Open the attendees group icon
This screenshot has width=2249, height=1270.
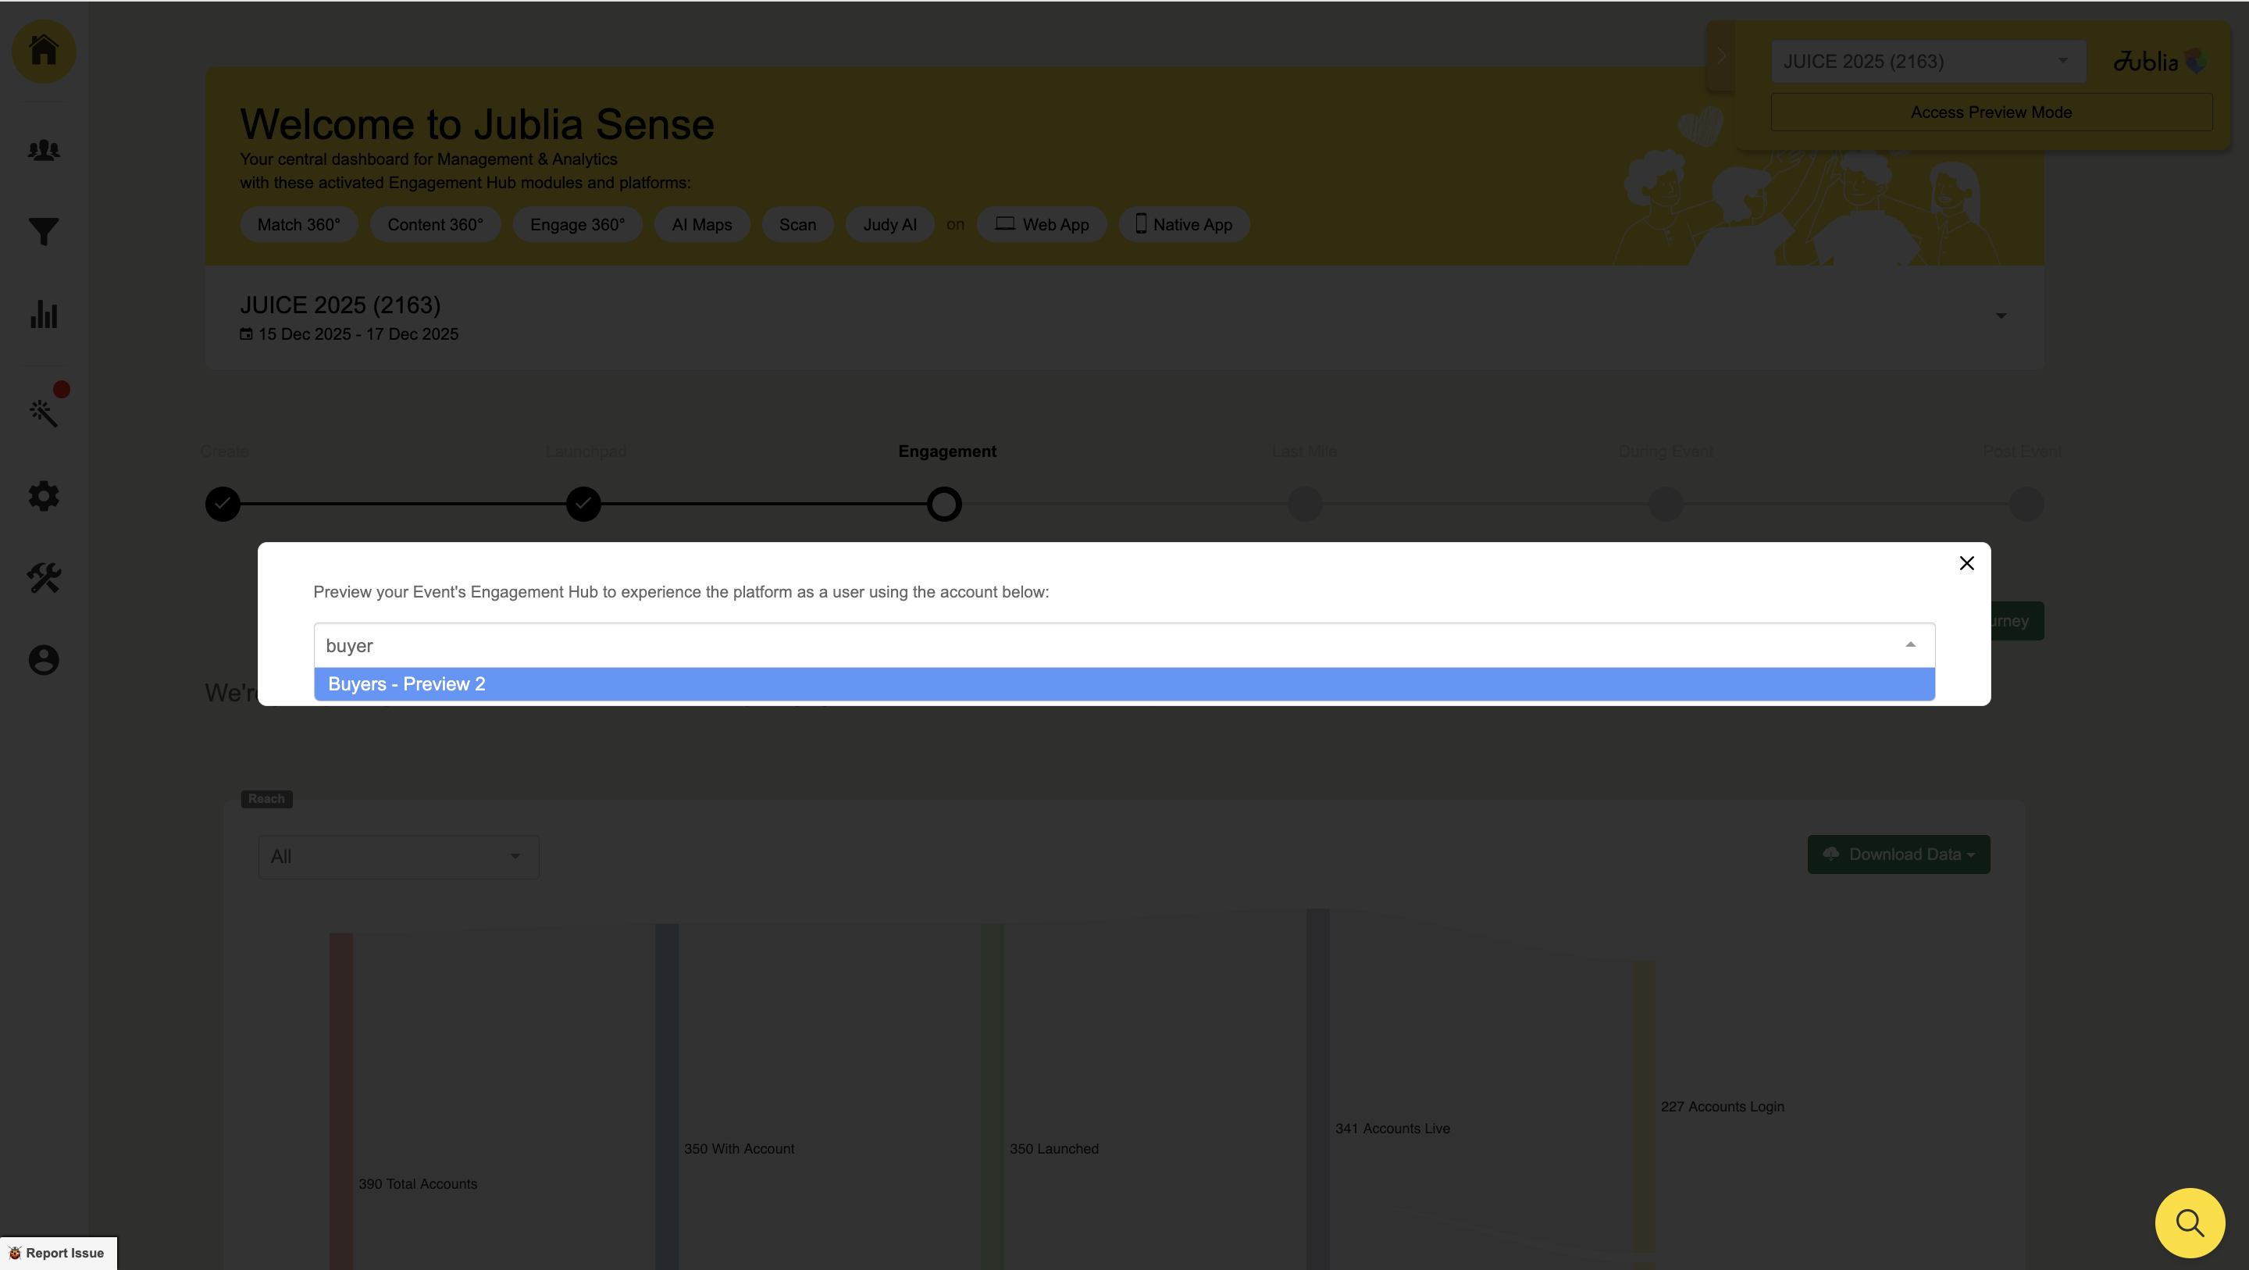pos(44,150)
